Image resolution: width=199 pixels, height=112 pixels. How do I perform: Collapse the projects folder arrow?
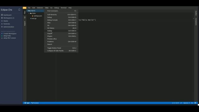point(27,11)
